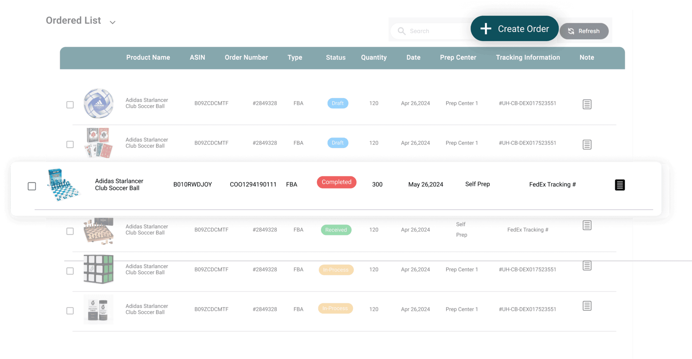Open note icon in the playing cards row
The width and height of the screenshot is (692, 359).
pos(587,145)
